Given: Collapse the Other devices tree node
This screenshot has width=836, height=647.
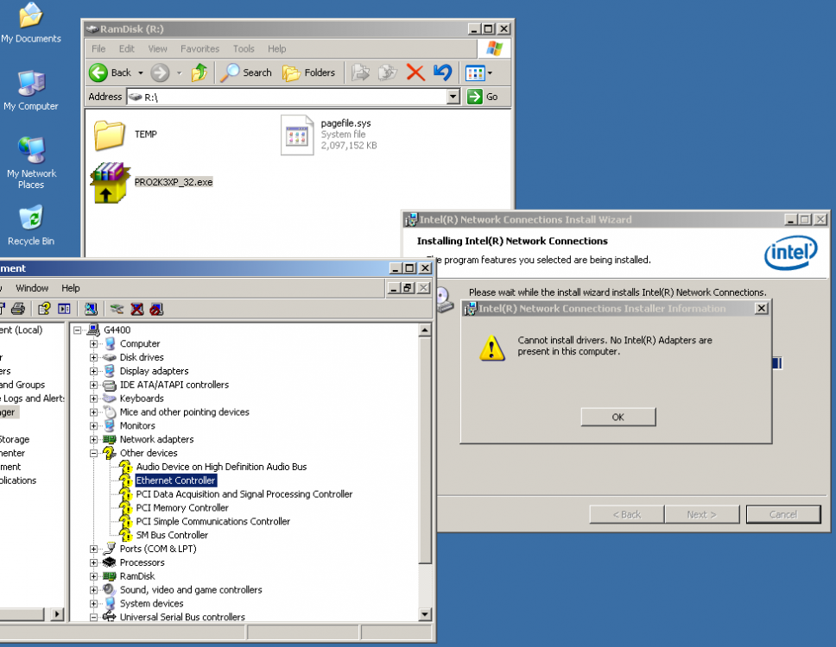Looking at the screenshot, I should [94, 454].
